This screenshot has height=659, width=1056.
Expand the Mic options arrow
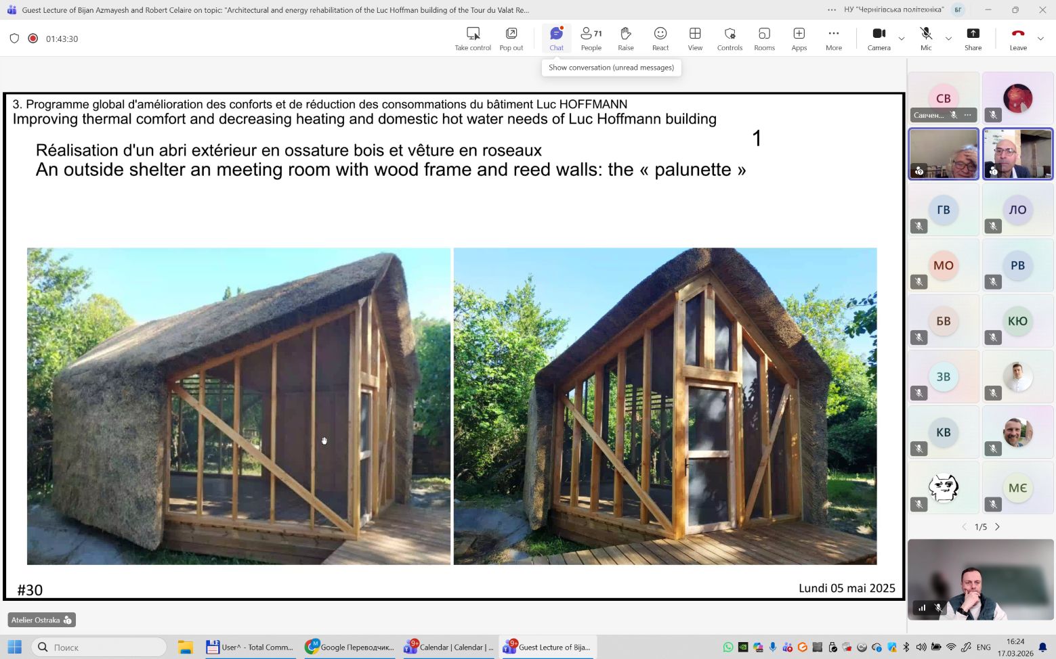pos(948,39)
